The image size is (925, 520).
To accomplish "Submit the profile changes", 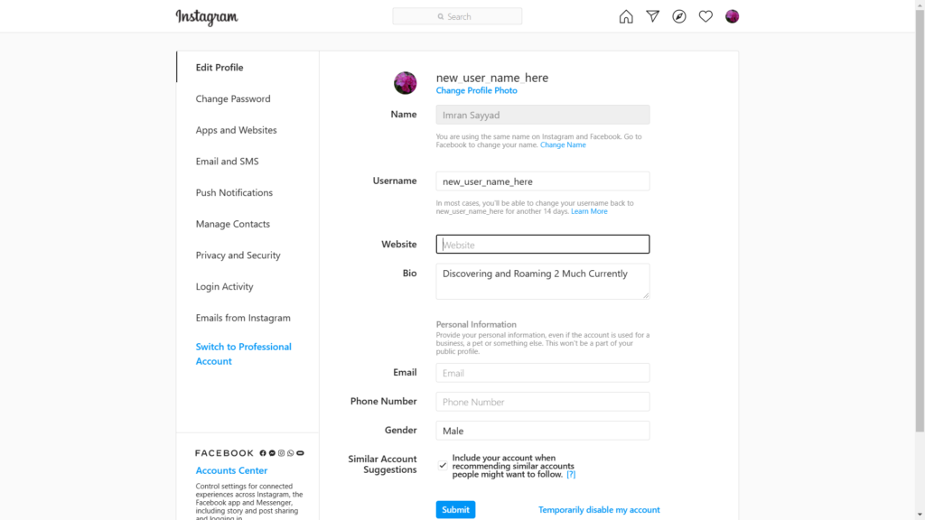I will (455, 509).
